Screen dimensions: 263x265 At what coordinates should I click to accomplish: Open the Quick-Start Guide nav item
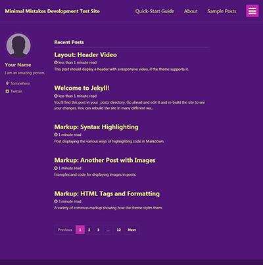pos(155,11)
